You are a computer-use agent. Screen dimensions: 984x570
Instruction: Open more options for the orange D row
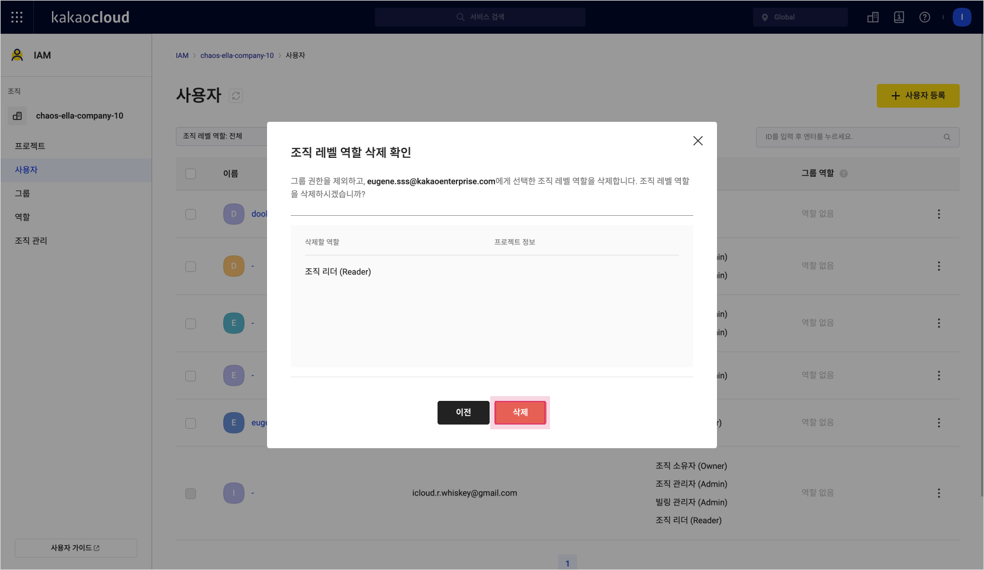pos(938,266)
